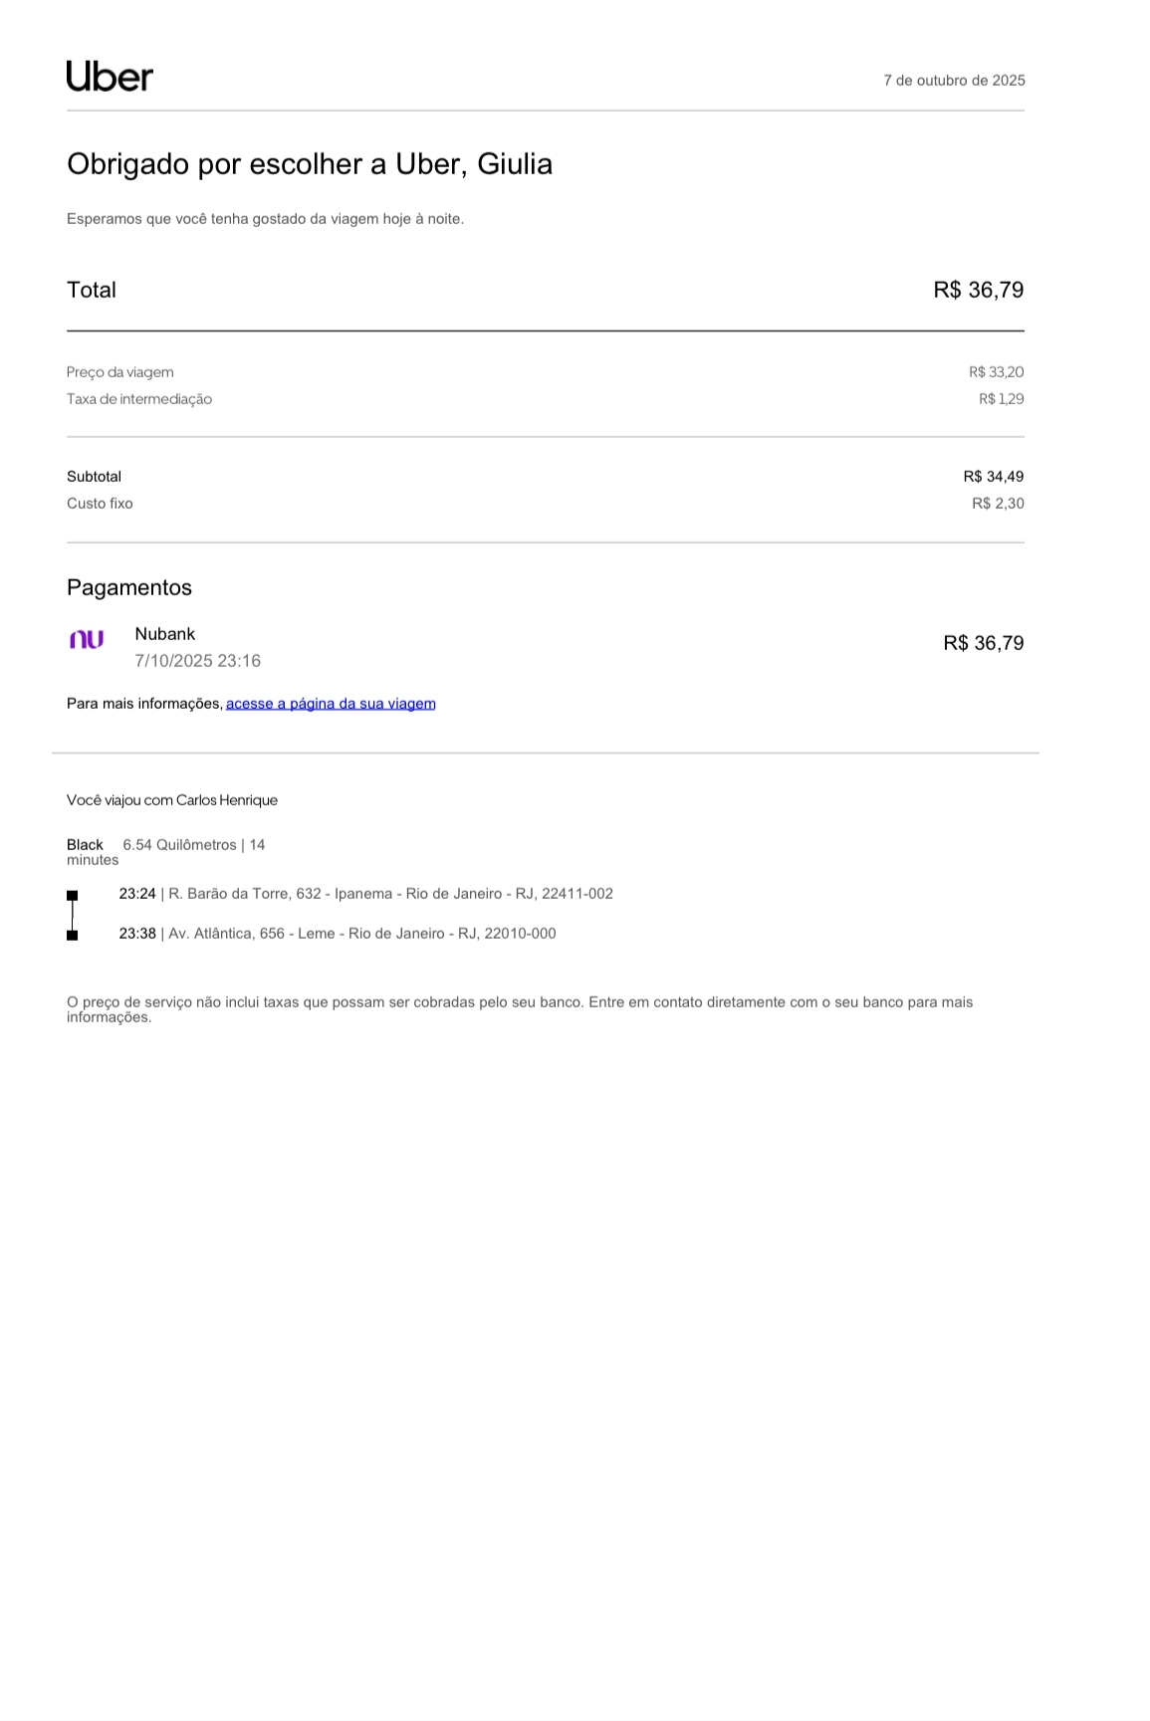Click the pickup point square marker
The height and width of the screenshot is (1721, 1150).
click(x=72, y=896)
